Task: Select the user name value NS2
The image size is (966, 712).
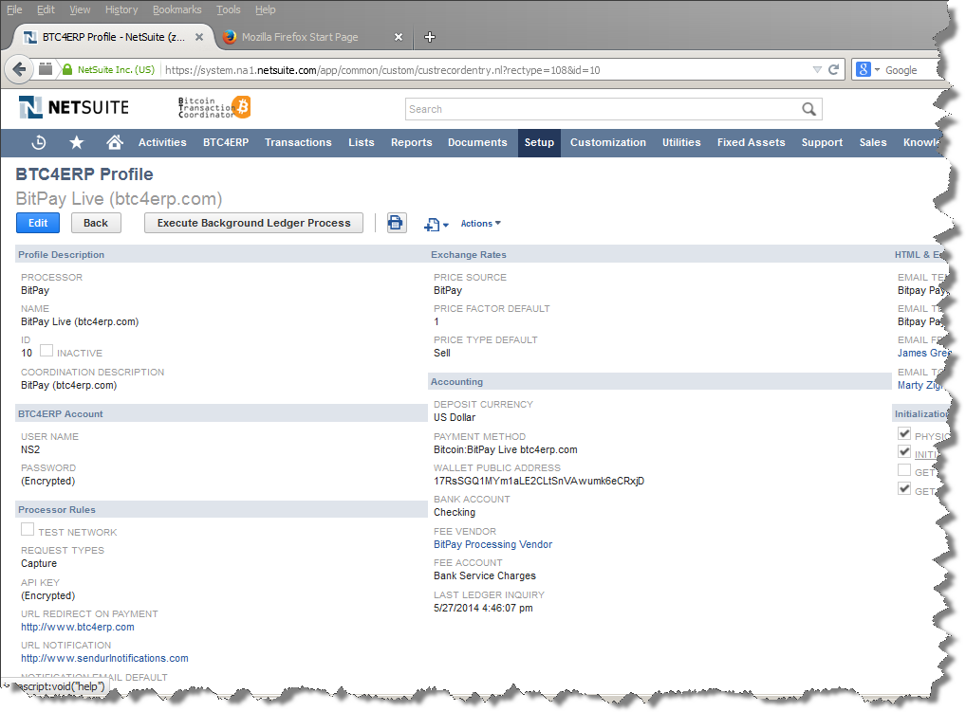Action: (x=30, y=449)
